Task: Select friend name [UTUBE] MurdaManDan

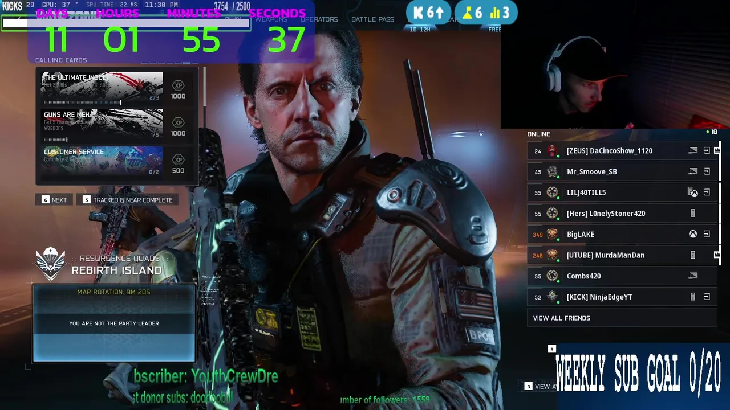Action: (606, 255)
